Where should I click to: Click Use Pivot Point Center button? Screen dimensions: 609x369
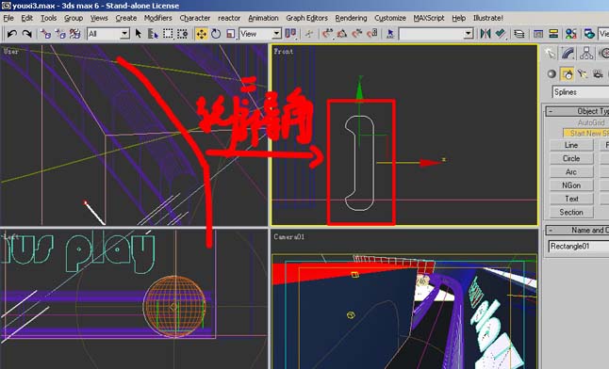(290, 34)
